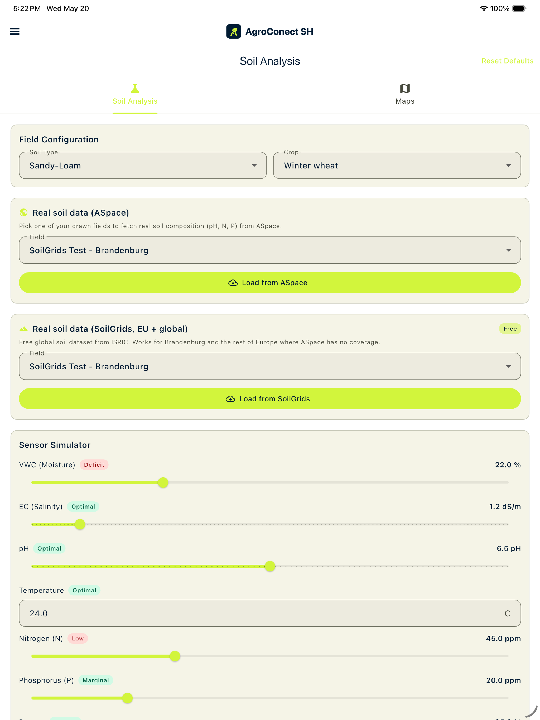Click the Load from ASpace button
Viewport: 540px width, 720px height.
[x=270, y=283]
